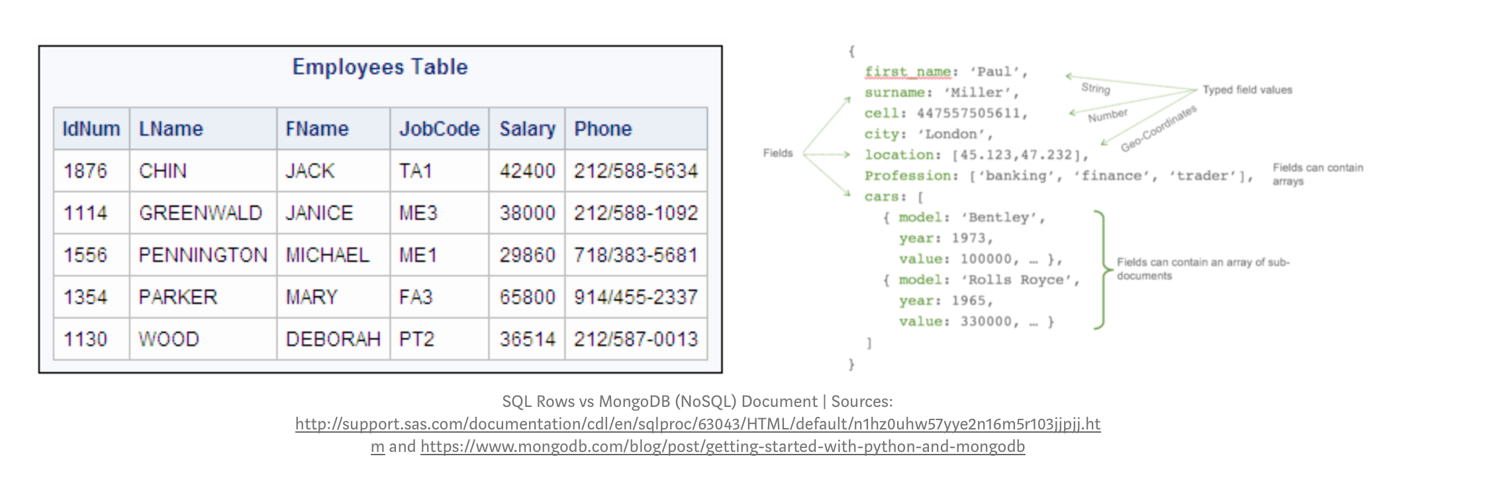Screen dimensions: 1495x487
Task: Open the support.sas.com documentation link
Action: [x=697, y=424]
